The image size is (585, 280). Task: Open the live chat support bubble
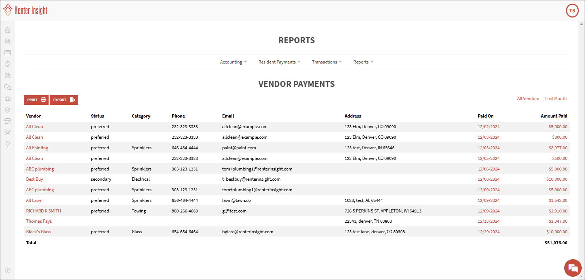tap(573, 268)
